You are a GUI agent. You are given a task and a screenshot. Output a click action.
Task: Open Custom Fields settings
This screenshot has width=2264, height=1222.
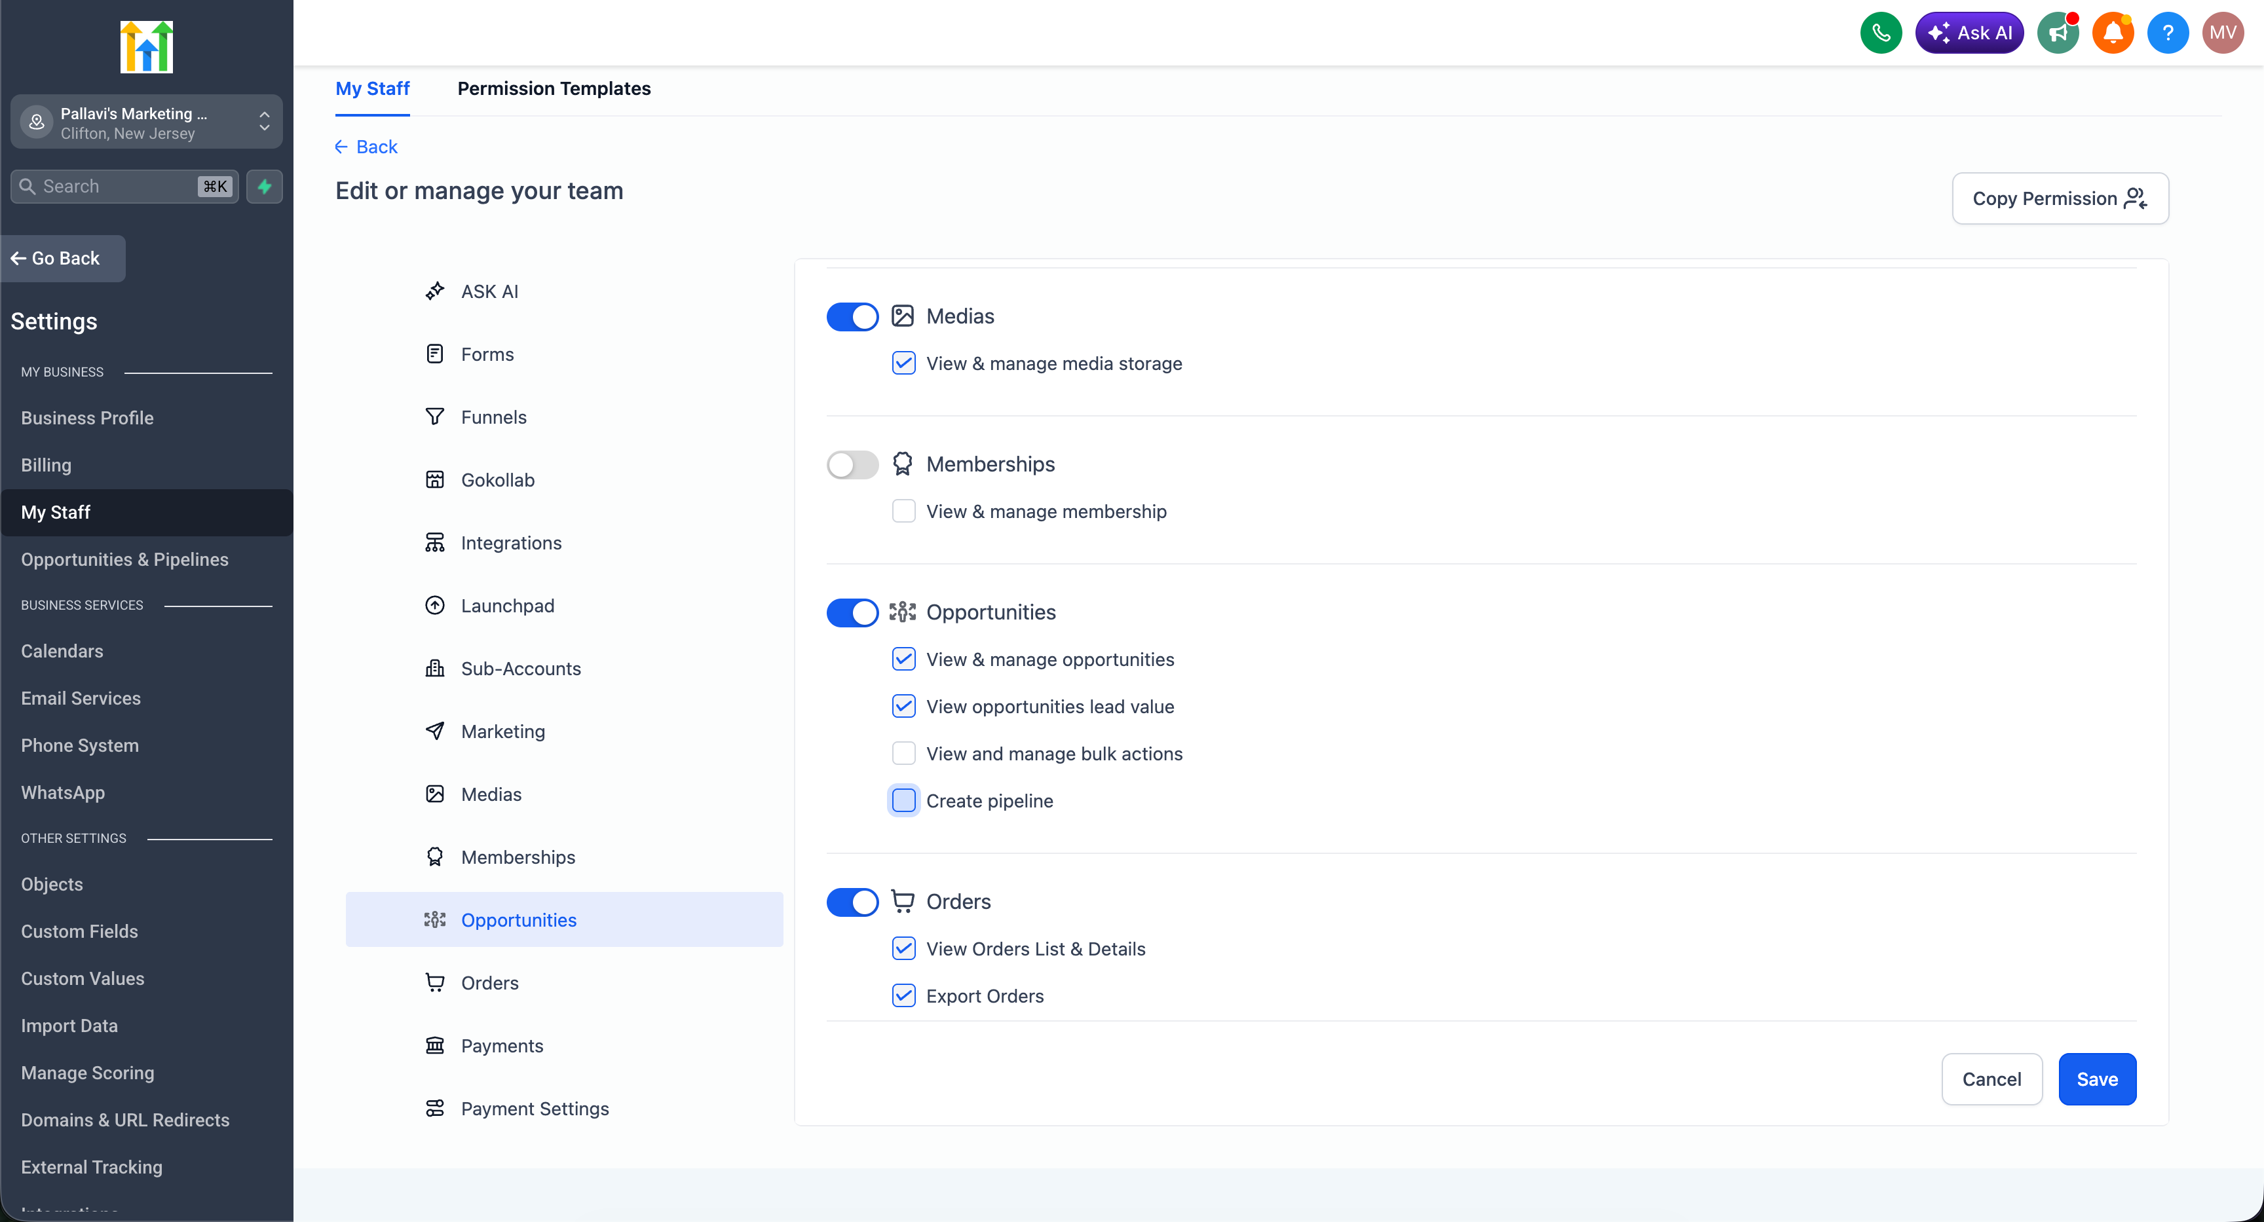[79, 931]
